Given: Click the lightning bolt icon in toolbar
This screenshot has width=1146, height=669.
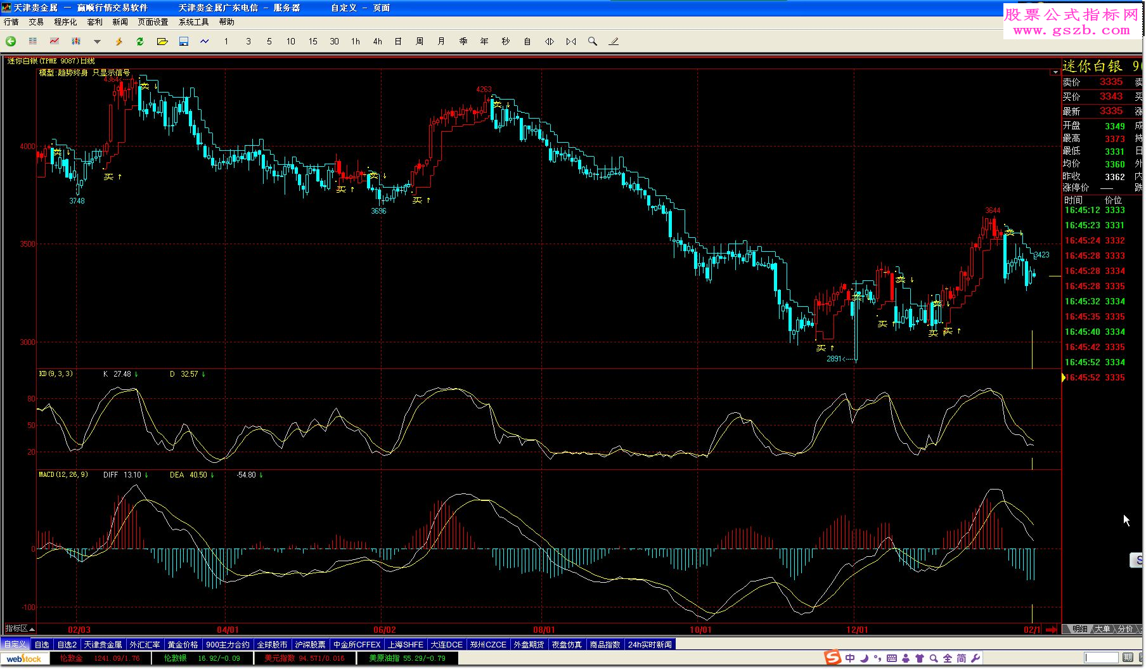Looking at the screenshot, I should click(119, 41).
